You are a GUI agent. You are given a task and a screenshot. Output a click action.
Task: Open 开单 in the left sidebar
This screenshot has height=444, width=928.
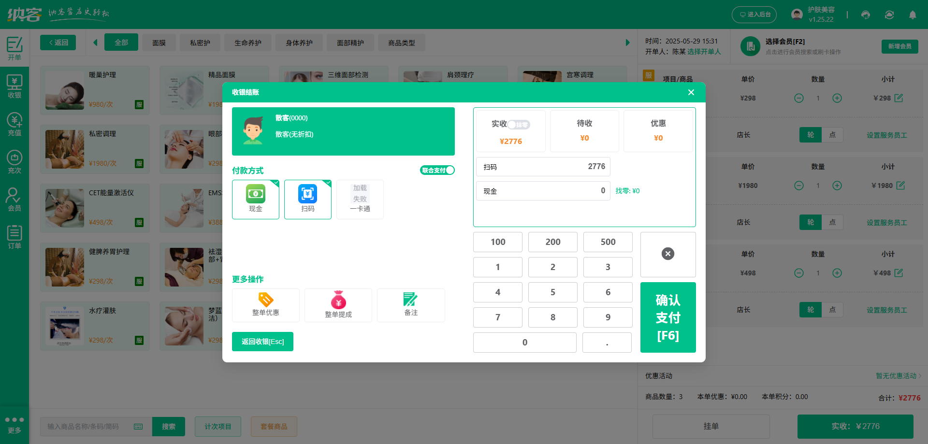[14, 48]
